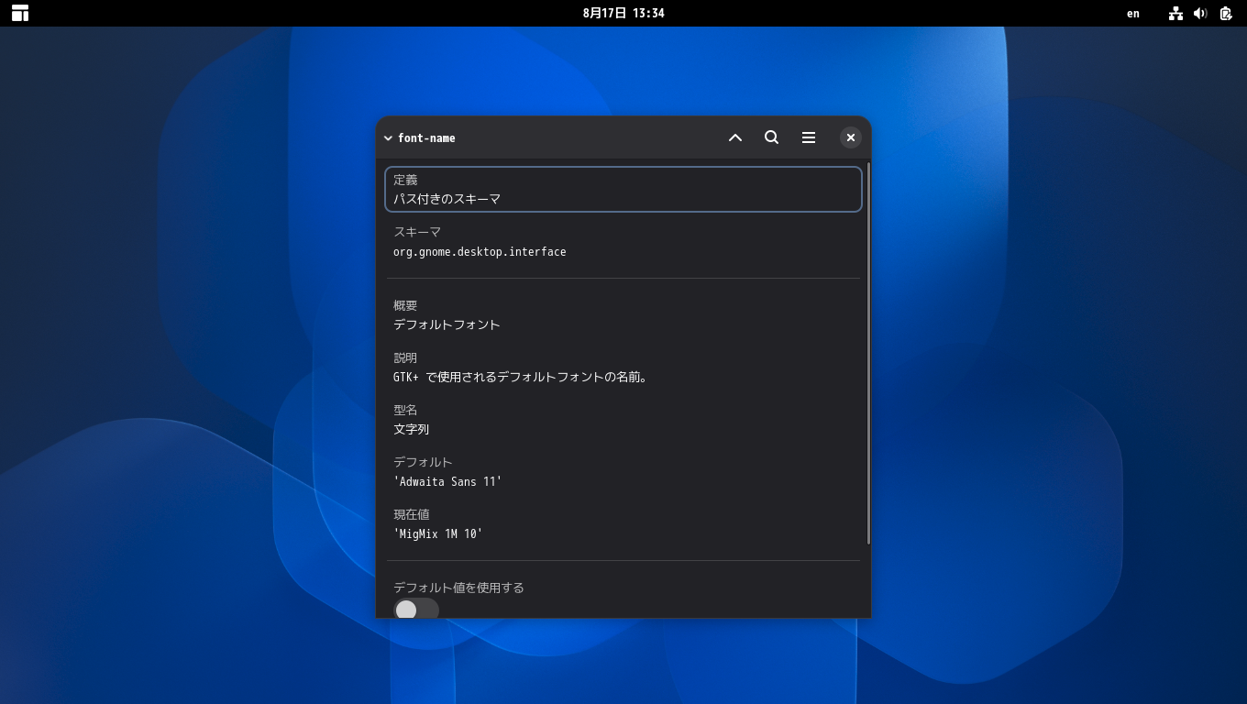Close the dconf Editor window
Screen dimensions: 1247x704
click(851, 137)
